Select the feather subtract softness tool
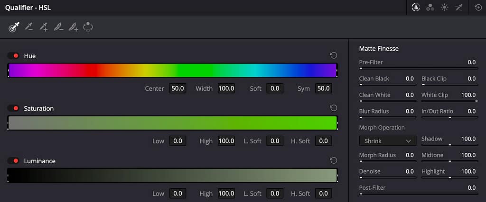This screenshot has height=202, width=486. 58,27
